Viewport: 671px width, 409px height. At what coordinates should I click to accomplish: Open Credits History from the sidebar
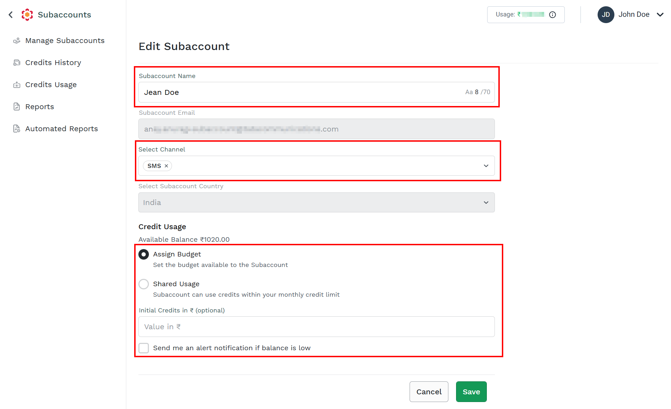53,63
